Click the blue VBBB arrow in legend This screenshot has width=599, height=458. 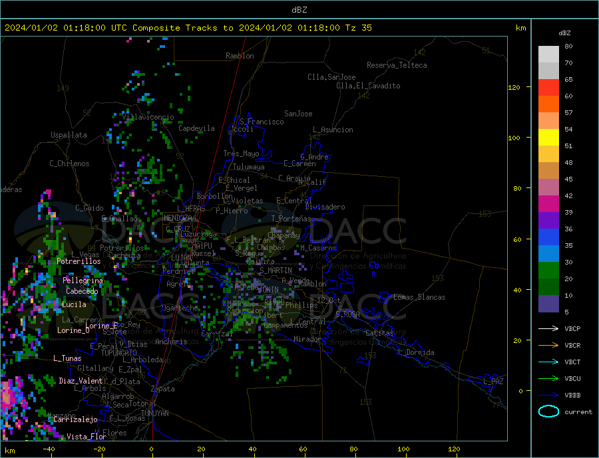[548, 395]
